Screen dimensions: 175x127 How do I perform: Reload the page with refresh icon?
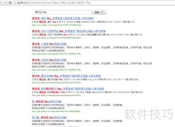point(10,2)
